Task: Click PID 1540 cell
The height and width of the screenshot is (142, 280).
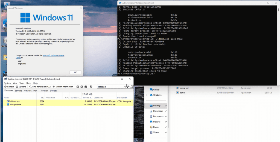Action: [42, 104]
